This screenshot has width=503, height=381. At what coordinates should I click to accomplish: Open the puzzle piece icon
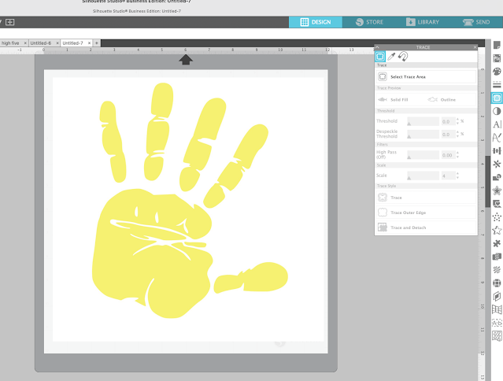tap(497, 243)
